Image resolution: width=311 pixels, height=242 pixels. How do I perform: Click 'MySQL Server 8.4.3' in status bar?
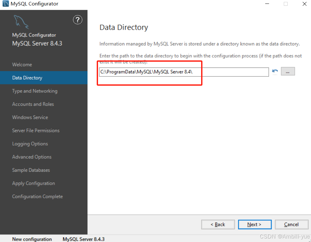click(x=84, y=239)
